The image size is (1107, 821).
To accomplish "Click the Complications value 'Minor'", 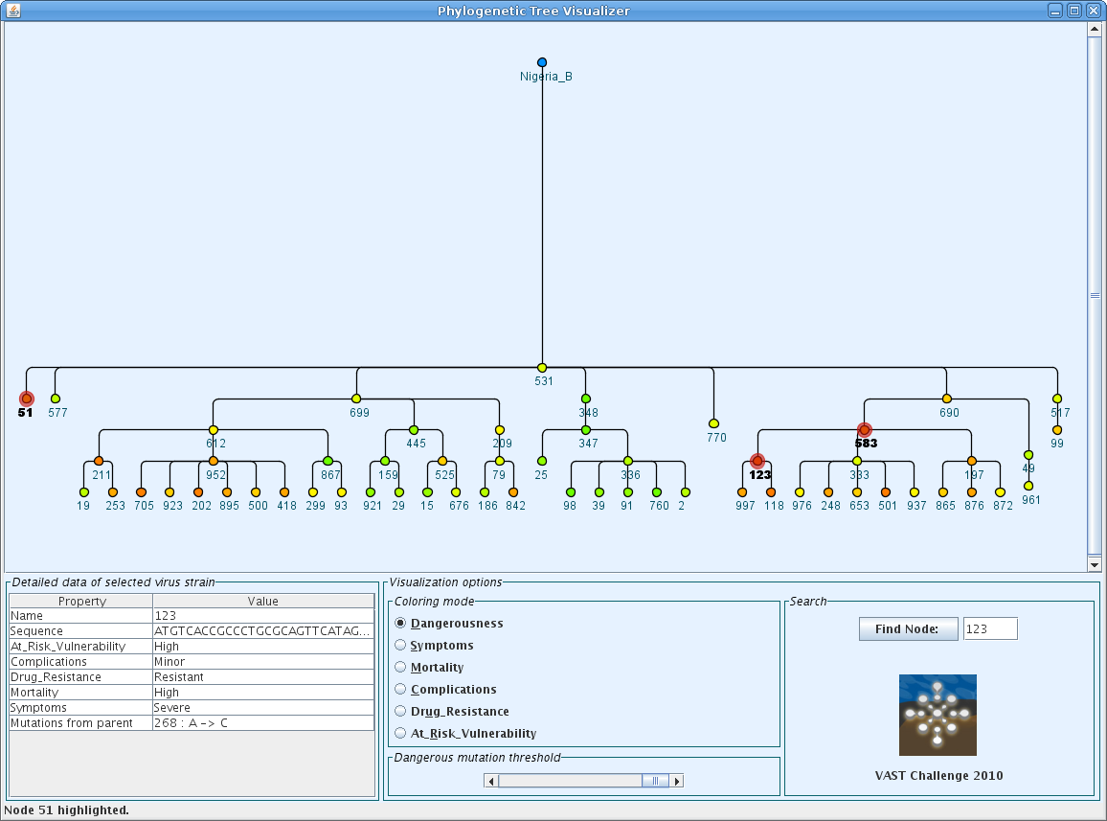I will coord(263,661).
